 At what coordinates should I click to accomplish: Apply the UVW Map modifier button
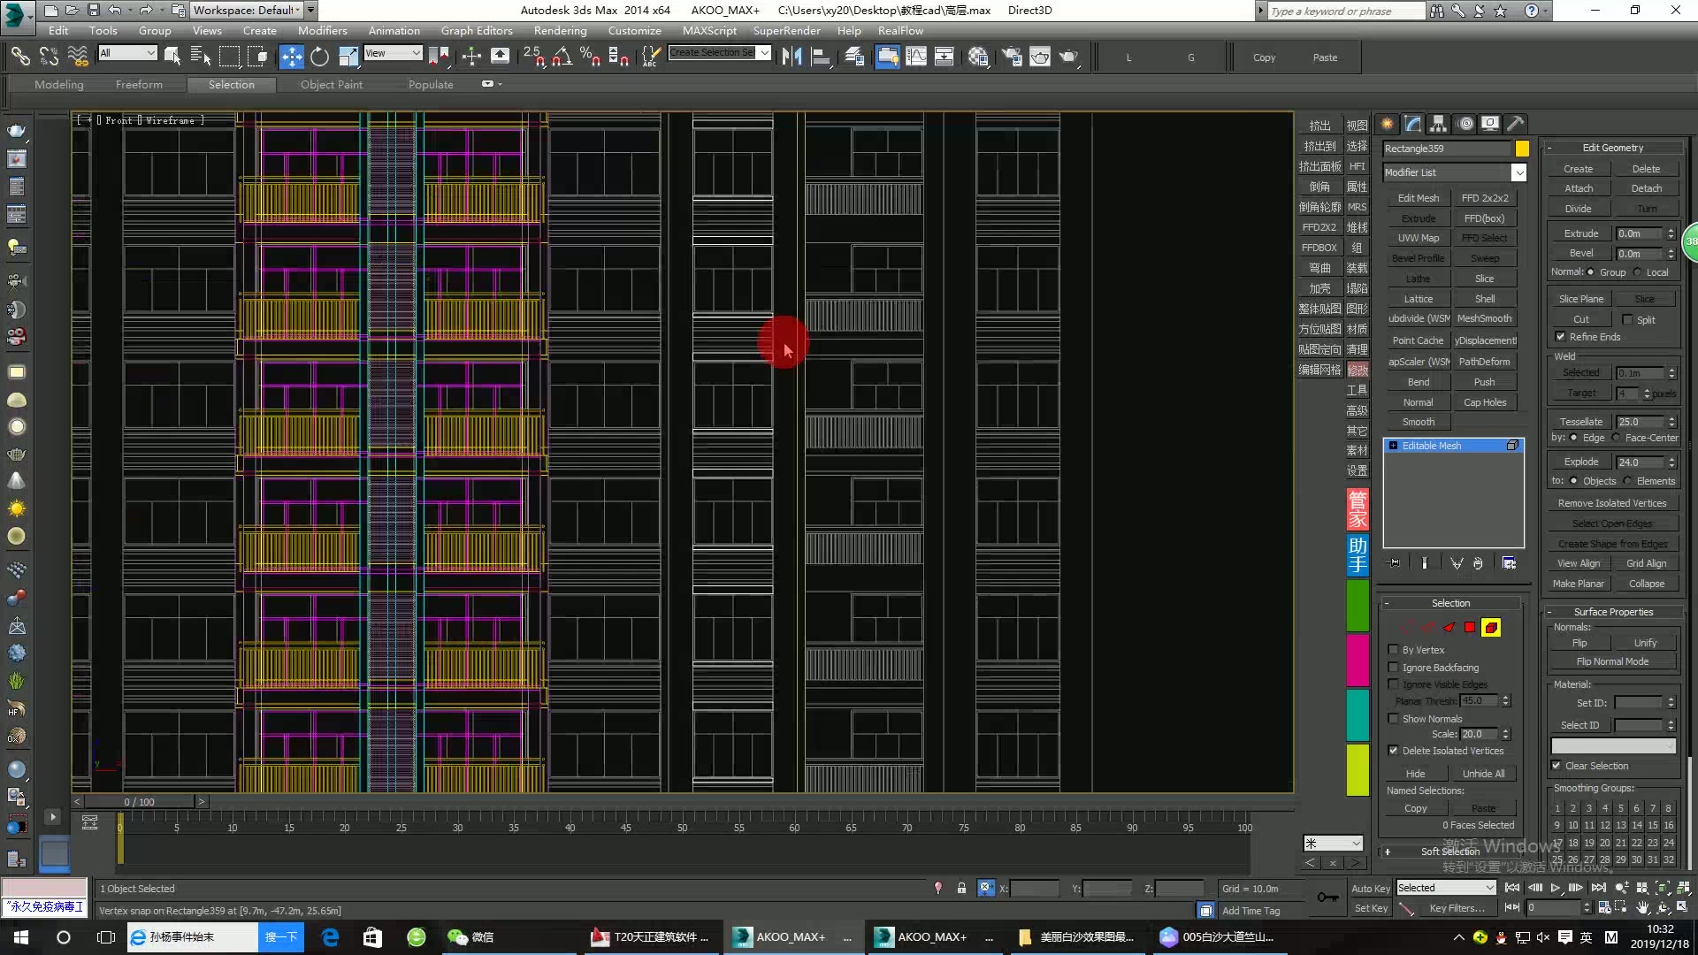pyautogui.click(x=1418, y=238)
